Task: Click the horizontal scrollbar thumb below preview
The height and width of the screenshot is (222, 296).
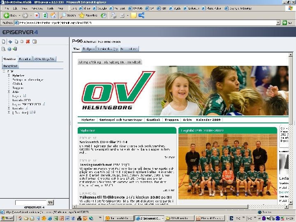Action: coord(162,207)
